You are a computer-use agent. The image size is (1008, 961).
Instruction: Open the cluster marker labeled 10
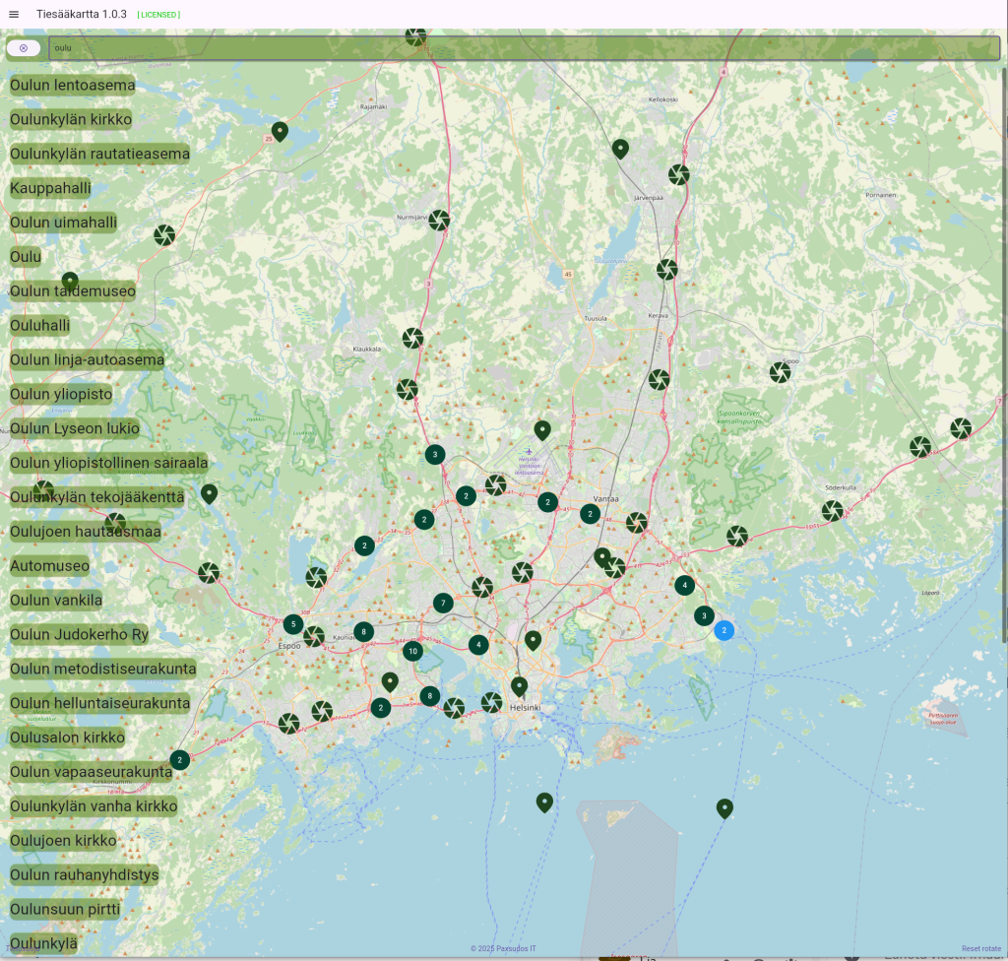point(412,651)
